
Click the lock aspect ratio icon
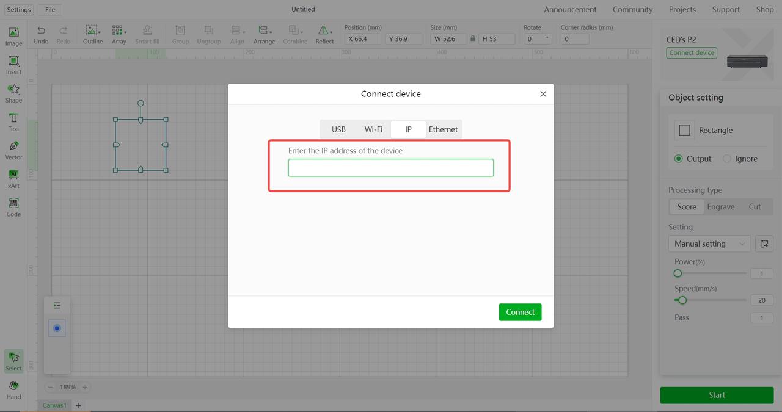(x=473, y=38)
